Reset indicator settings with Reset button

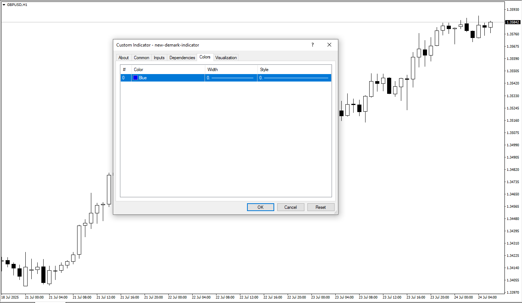(x=321, y=207)
